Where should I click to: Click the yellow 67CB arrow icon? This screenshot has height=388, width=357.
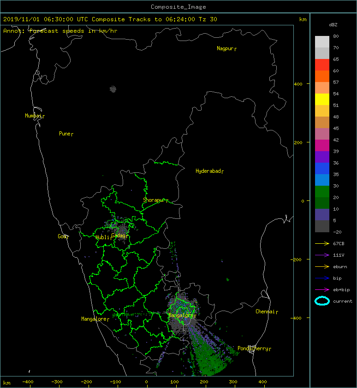(322, 243)
